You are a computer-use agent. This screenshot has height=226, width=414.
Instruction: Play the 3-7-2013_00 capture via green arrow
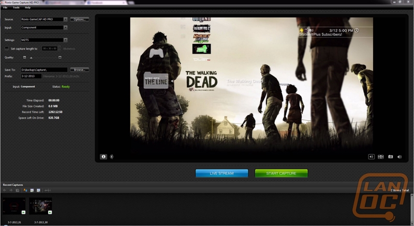(50, 212)
